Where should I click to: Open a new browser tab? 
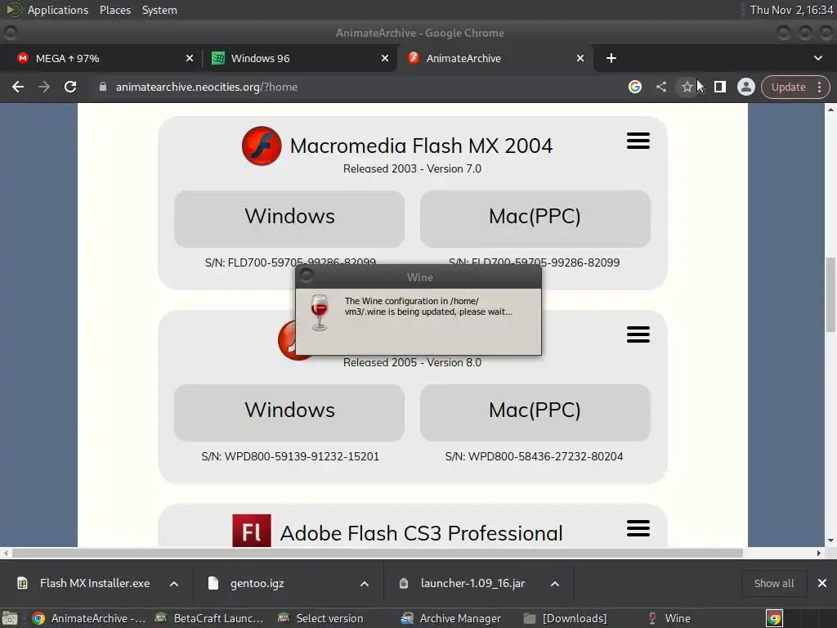pos(611,58)
